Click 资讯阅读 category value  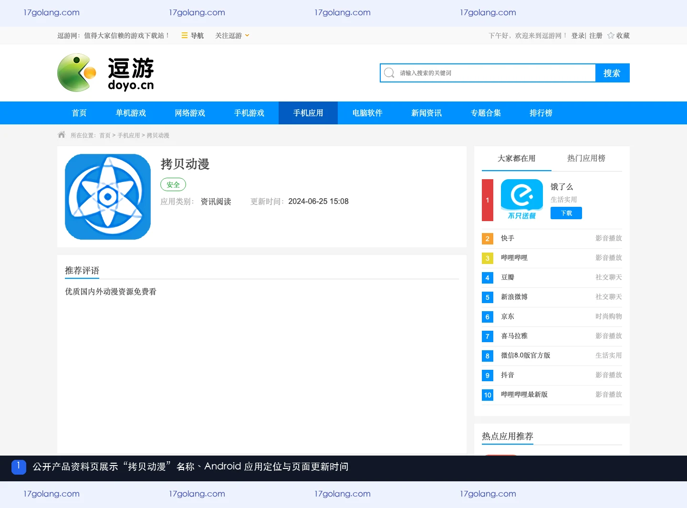click(216, 202)
